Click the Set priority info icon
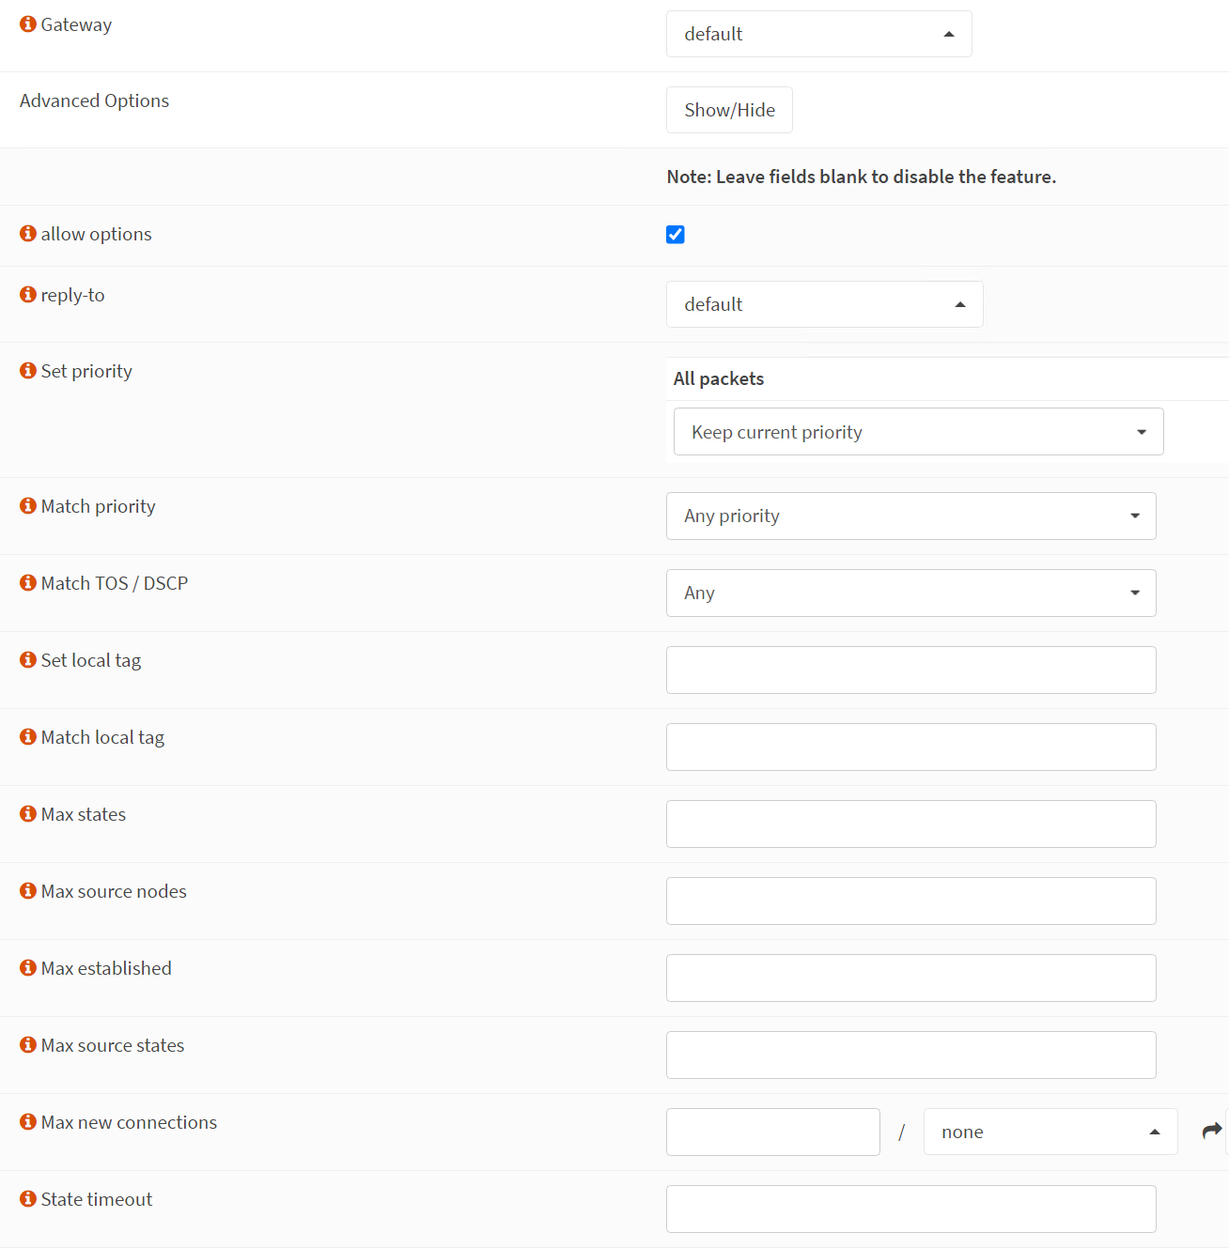Screen dimensions: 1229x1248 pyautogui.click(x=28, y=370)
